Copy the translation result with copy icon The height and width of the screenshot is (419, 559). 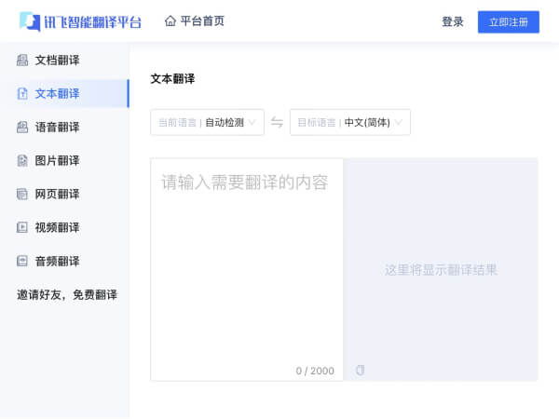pos(361,371)
